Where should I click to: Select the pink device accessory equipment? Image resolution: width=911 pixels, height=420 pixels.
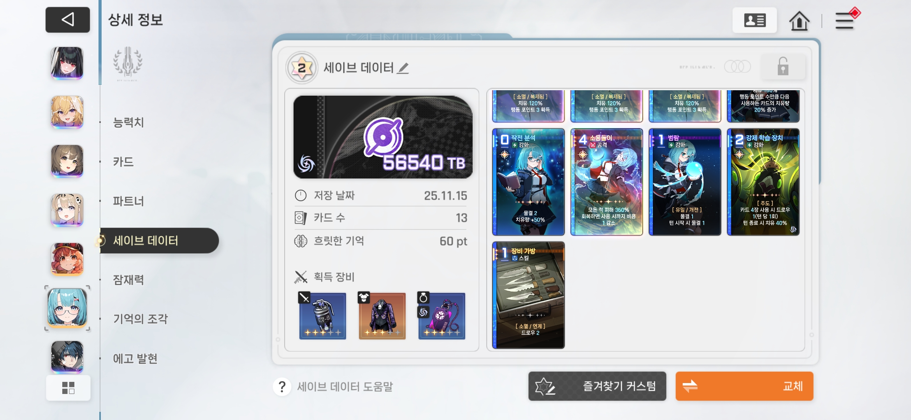[441, 316]
